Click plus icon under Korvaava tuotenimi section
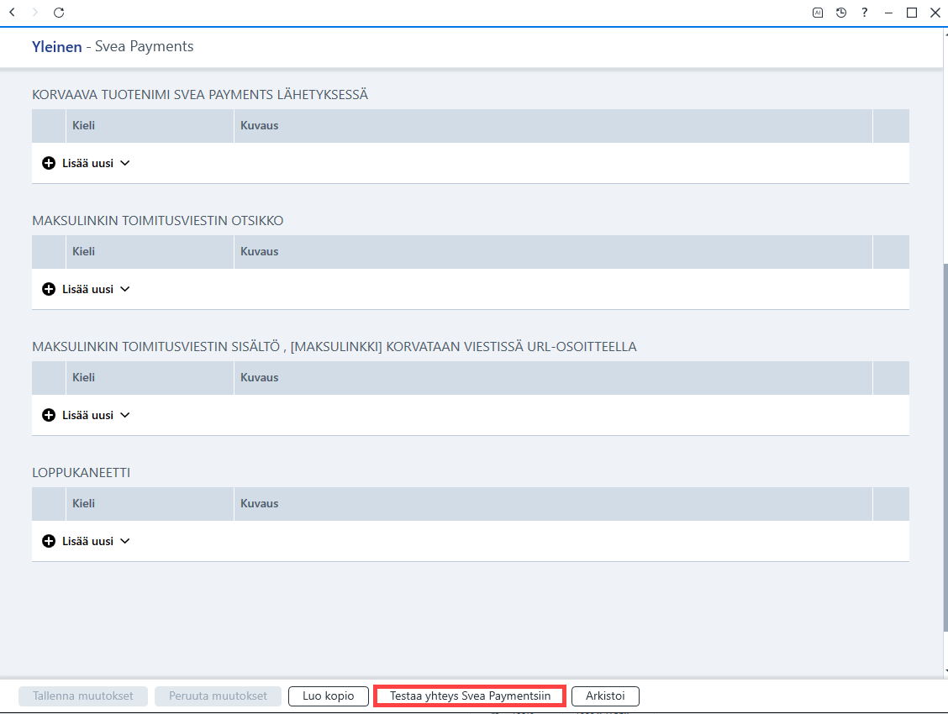948x714 pixels. (x=49, y=163)
